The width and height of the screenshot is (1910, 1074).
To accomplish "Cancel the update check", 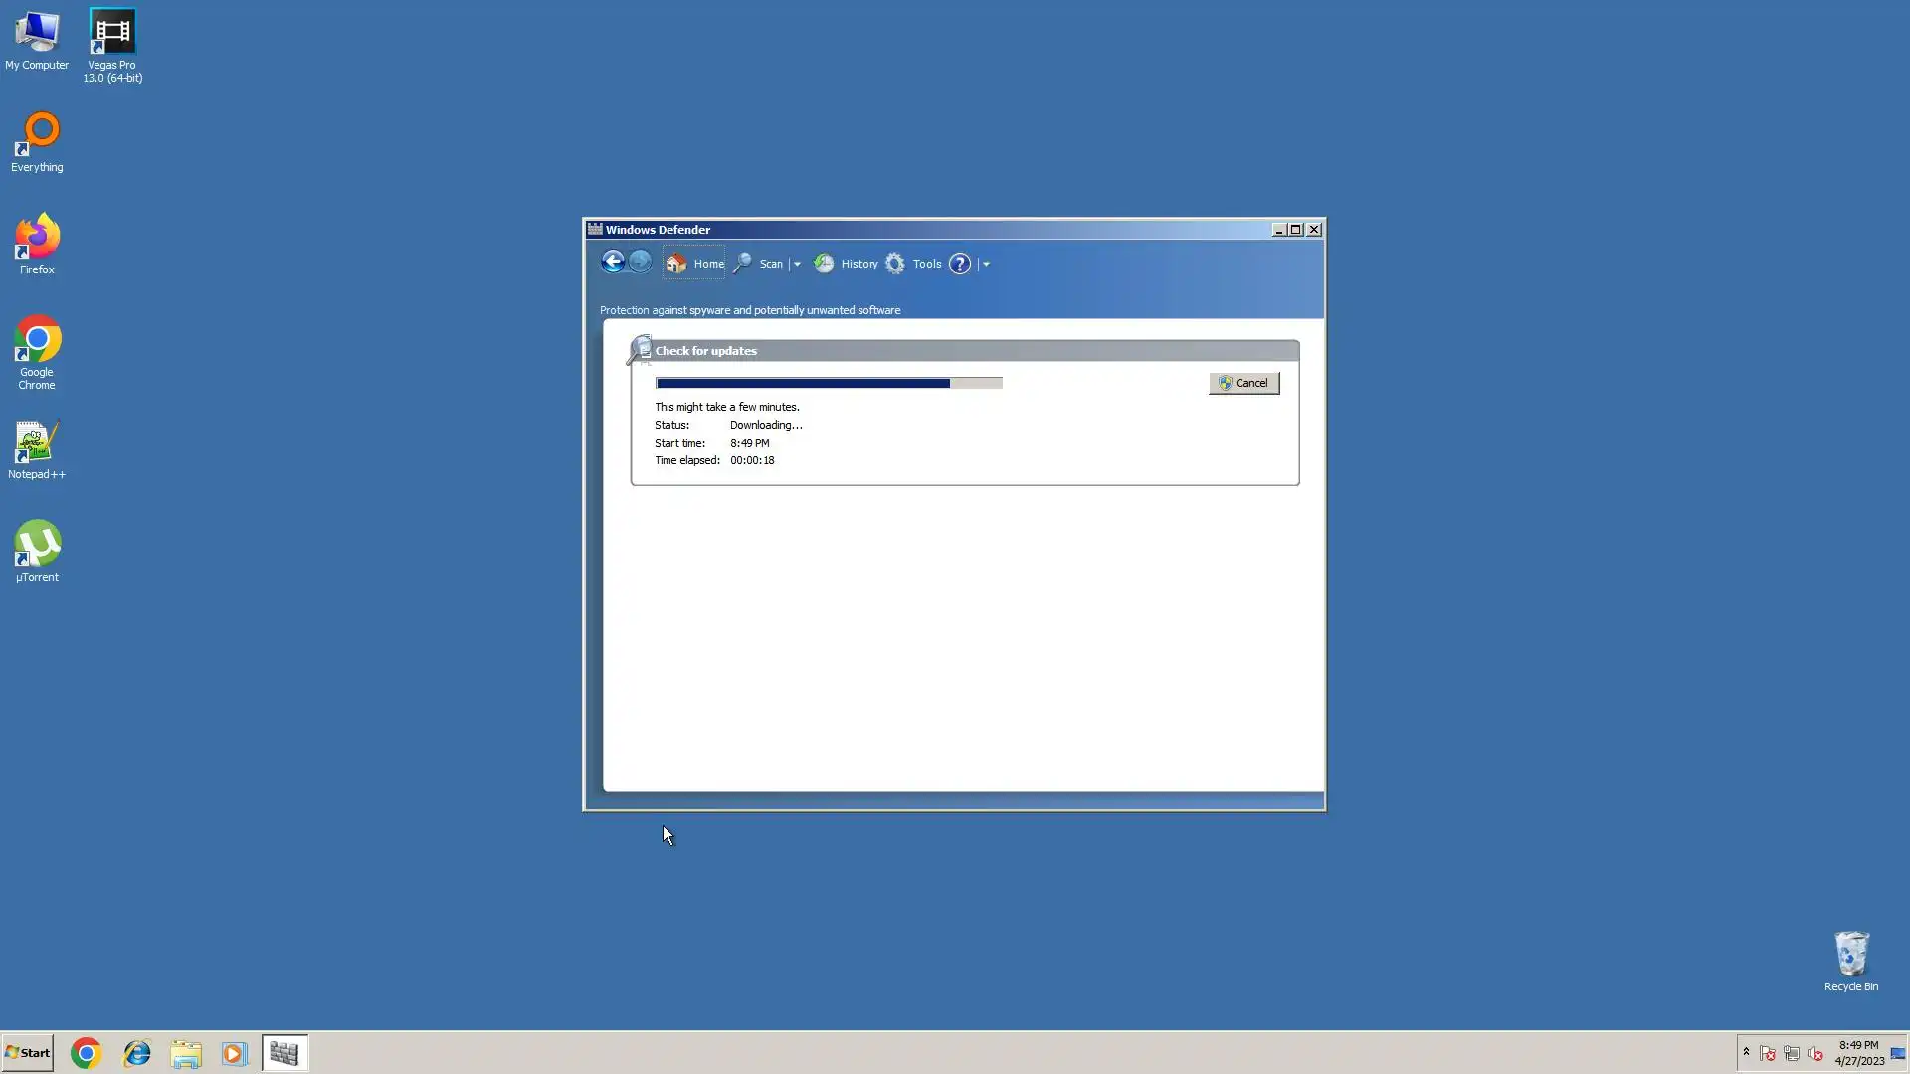I will coord(1243,383).
